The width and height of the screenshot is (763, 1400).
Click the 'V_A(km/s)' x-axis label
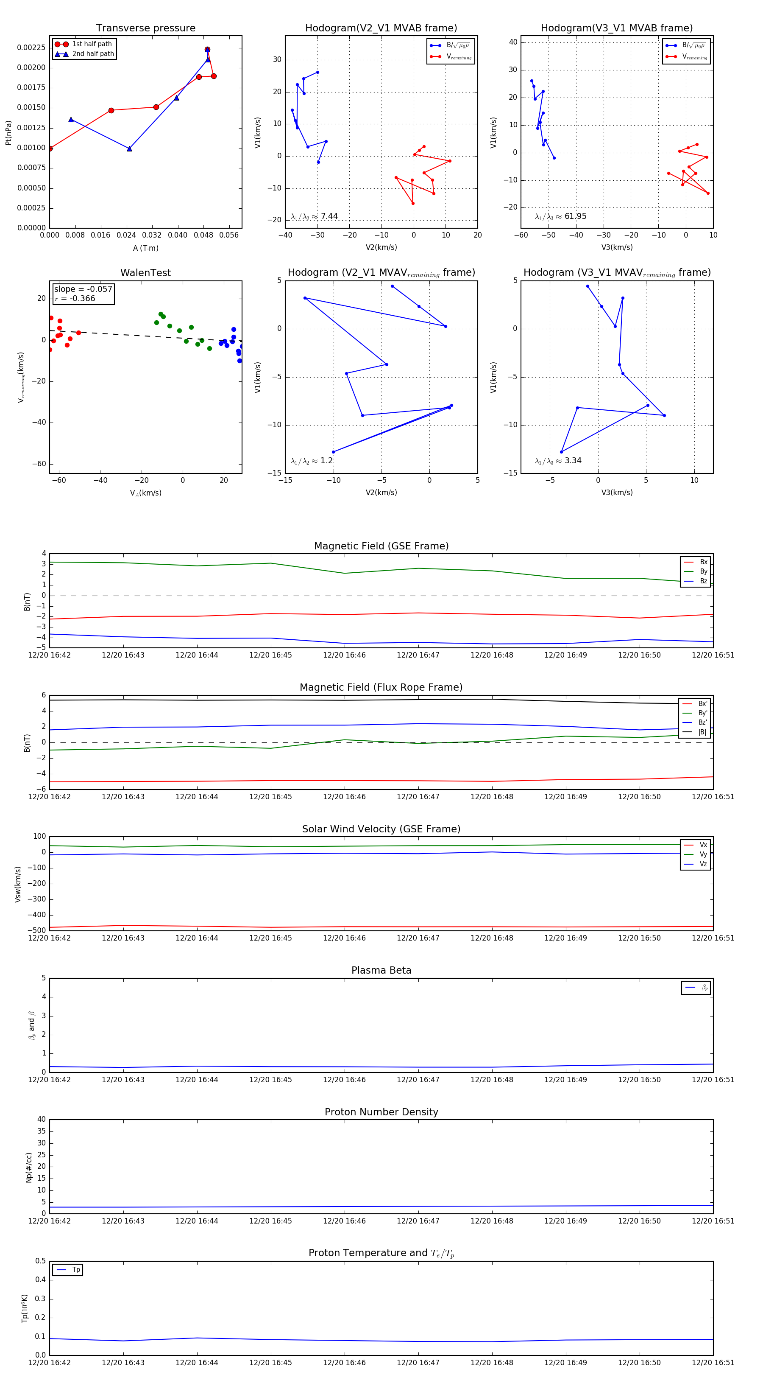145,493
